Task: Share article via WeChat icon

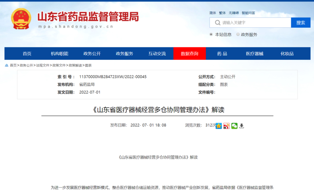Action: (x=234, y=126)
